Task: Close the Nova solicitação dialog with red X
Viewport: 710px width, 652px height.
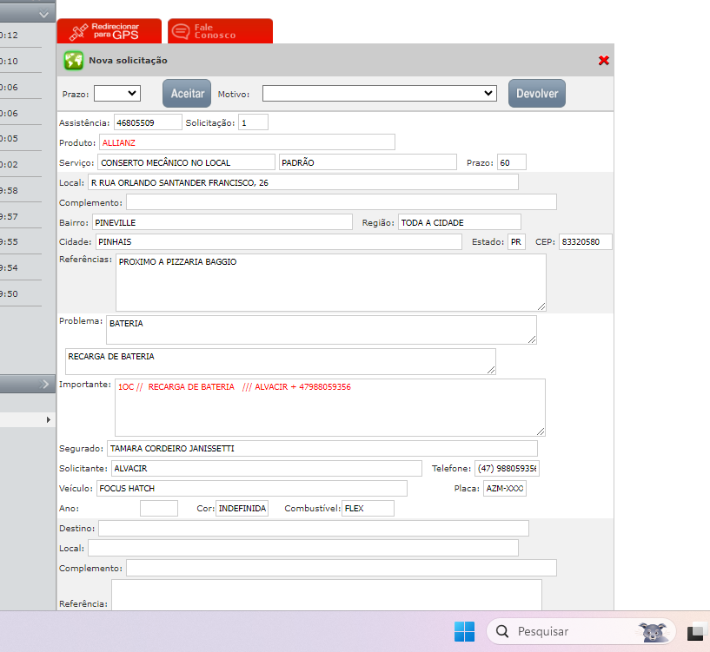Action: (604, 60)
